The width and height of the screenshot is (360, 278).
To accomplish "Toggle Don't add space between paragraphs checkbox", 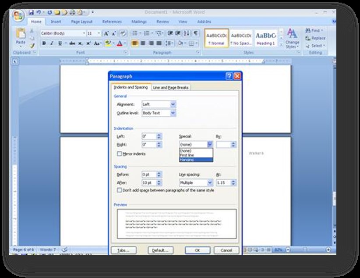I will coord(120,190).
